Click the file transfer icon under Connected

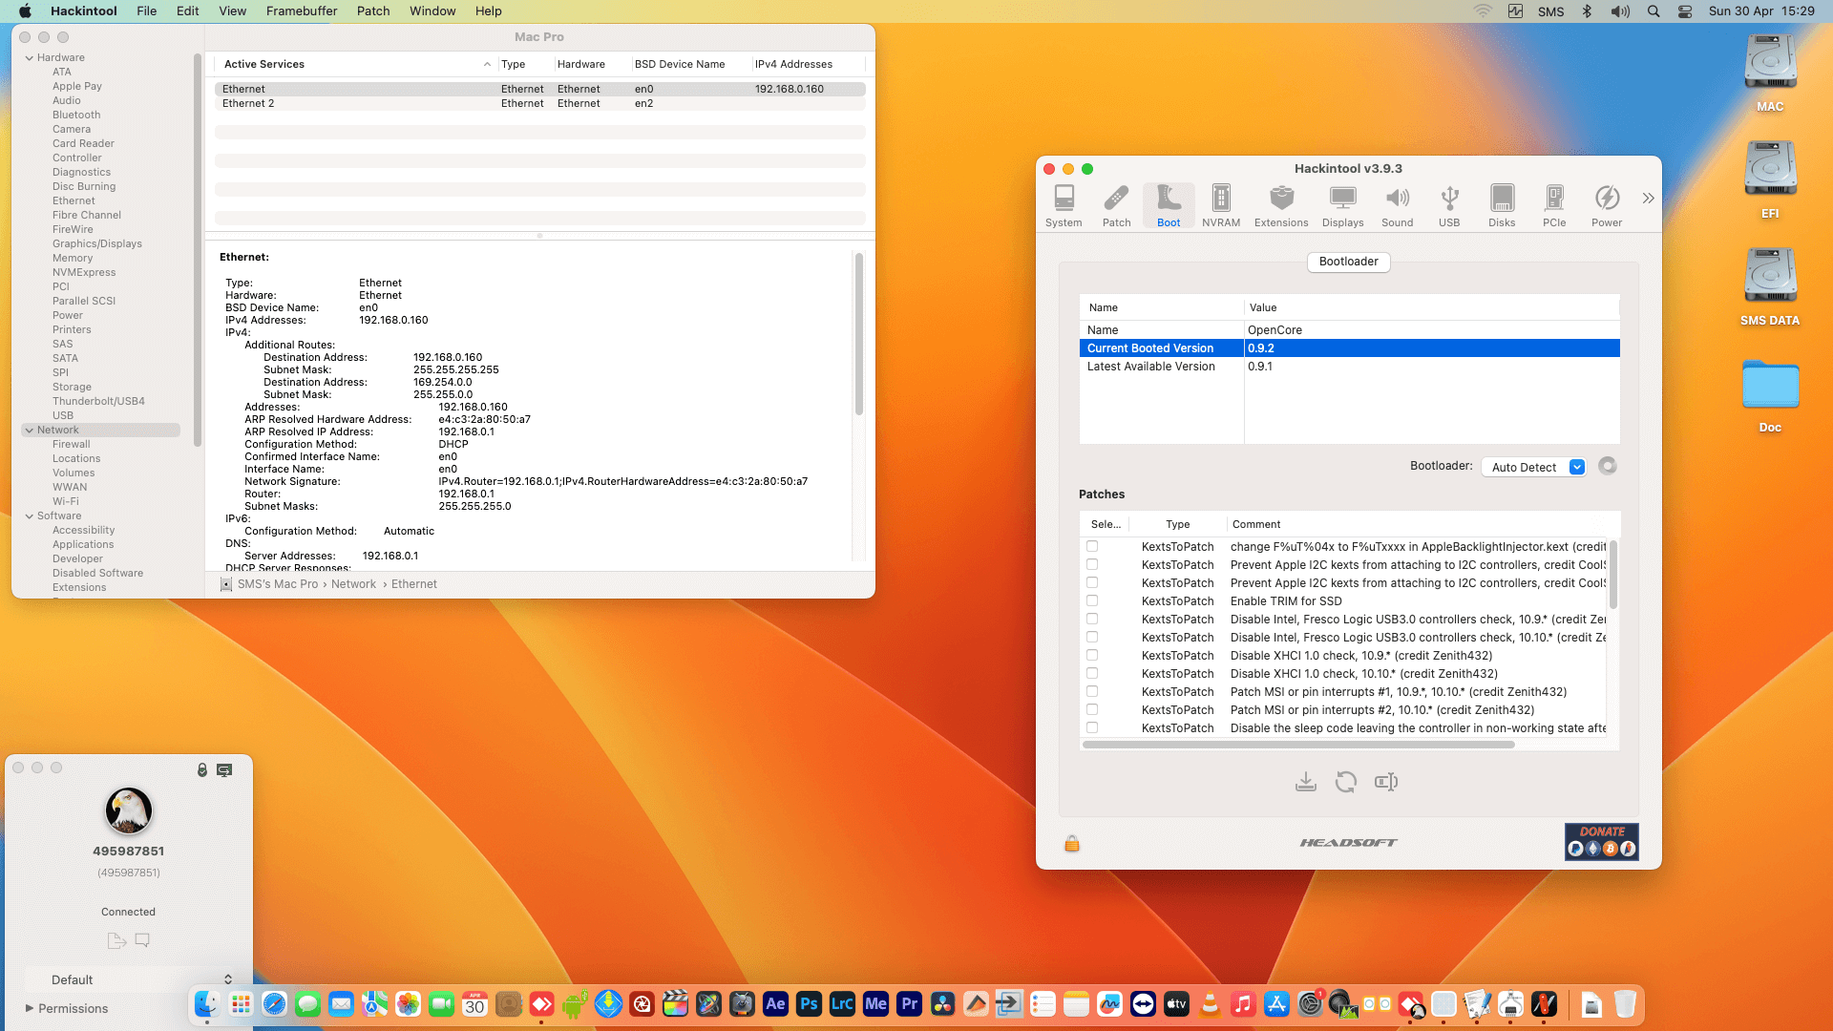pyautogui.click(x=116, y=940)
